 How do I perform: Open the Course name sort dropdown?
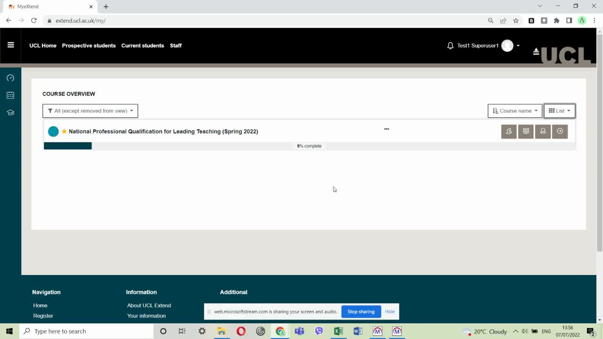click(x=515, y=111)
